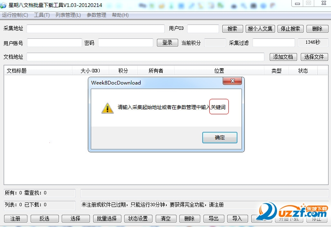Screen dimensions: 331x227
Task: Click the 确定 button in the dialog
Action: (220, 138)
